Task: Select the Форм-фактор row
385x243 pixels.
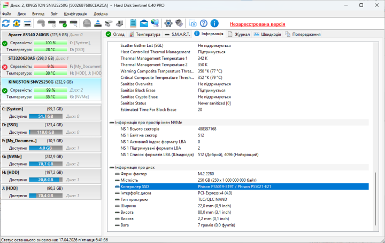Action: point(242,174)
